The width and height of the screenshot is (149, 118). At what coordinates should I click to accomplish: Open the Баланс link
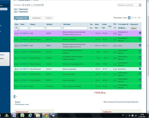click(18, 102)
